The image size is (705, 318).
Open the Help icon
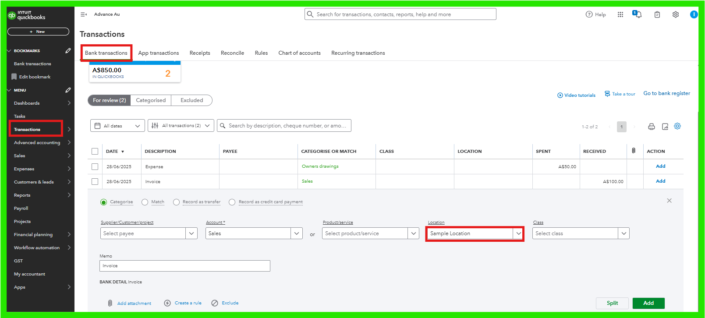(x=589, y=14)
